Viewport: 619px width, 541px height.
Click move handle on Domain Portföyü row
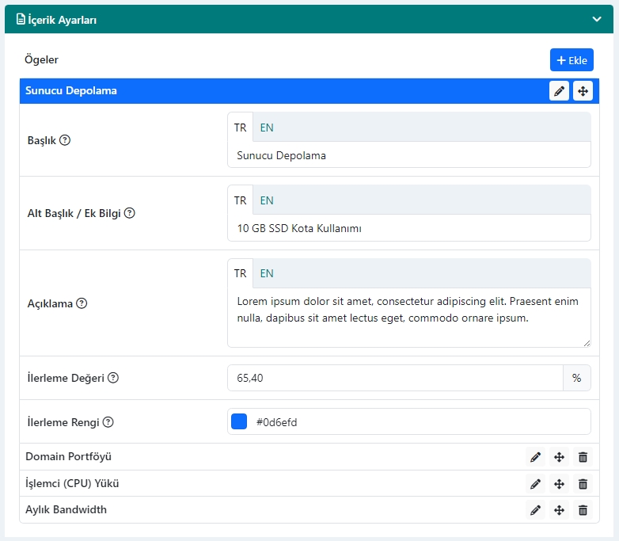click(x=559, y=457)
